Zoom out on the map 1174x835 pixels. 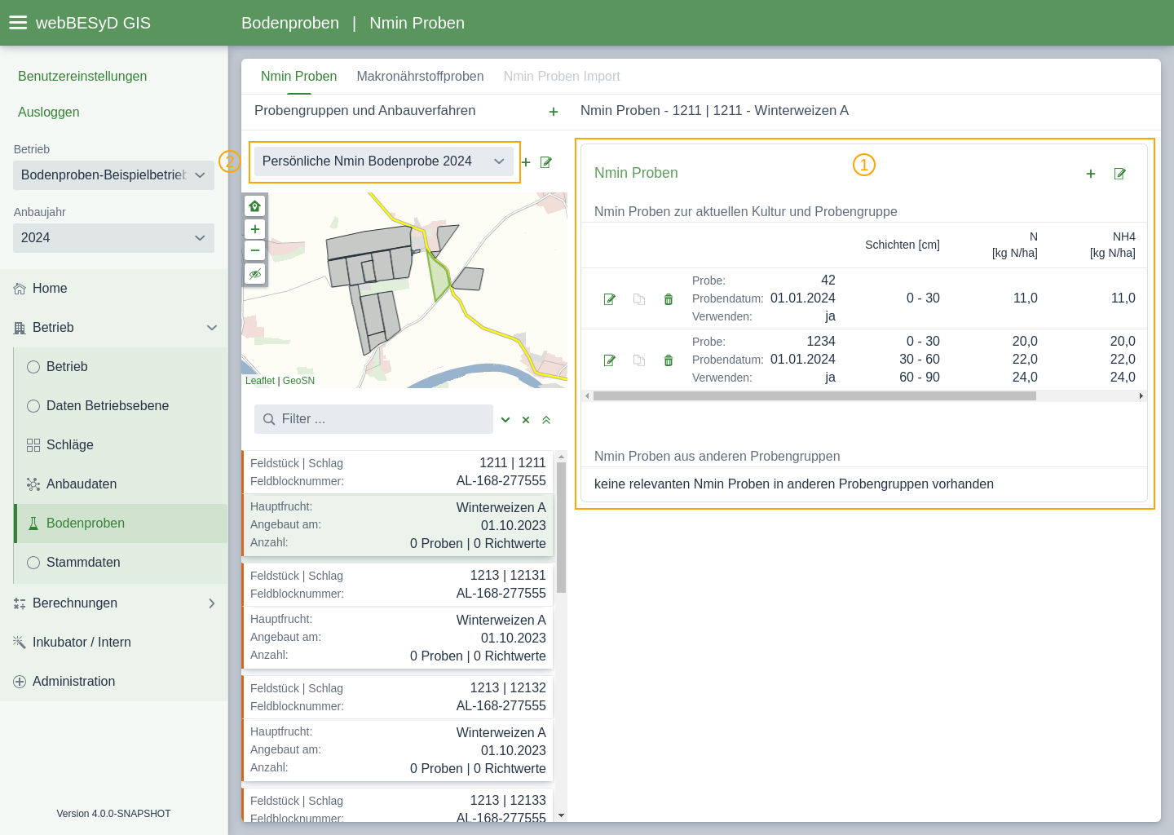(x=255, y=250)
